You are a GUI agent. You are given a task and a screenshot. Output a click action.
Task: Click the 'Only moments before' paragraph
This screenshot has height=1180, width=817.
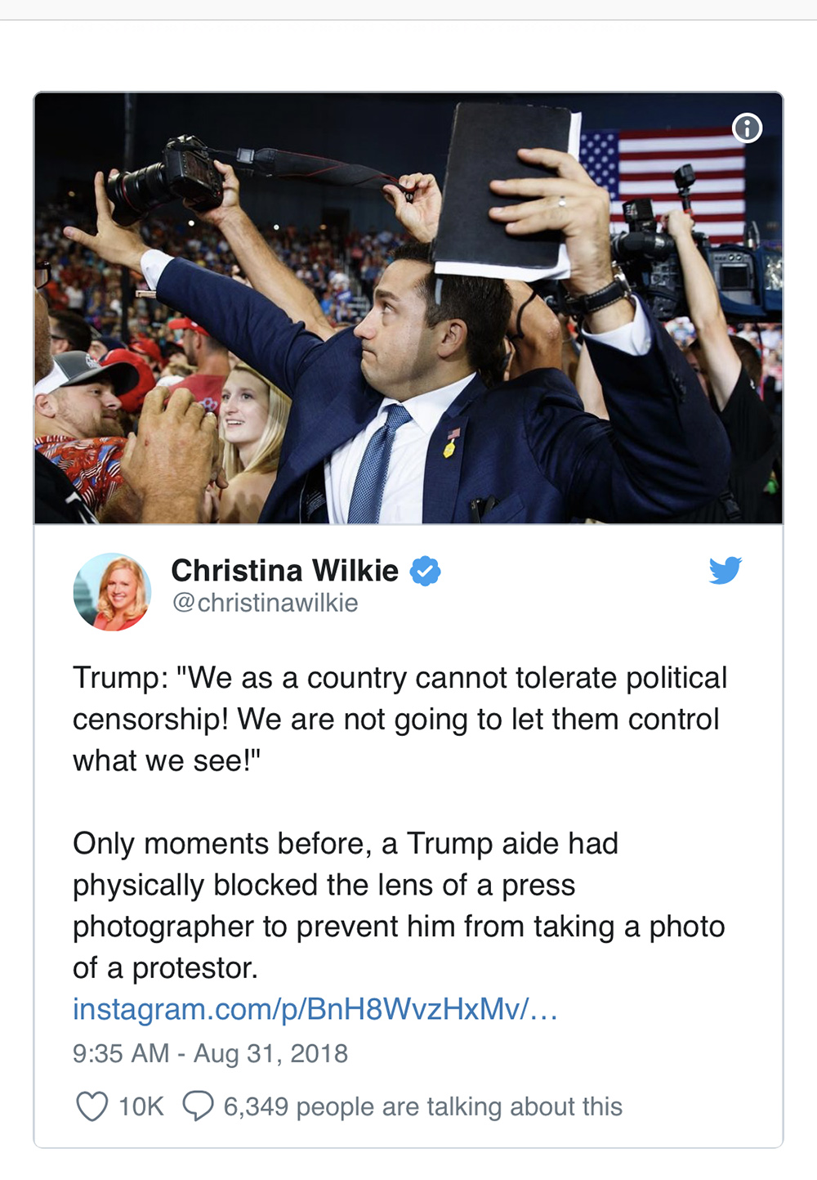tap(399, 905)
